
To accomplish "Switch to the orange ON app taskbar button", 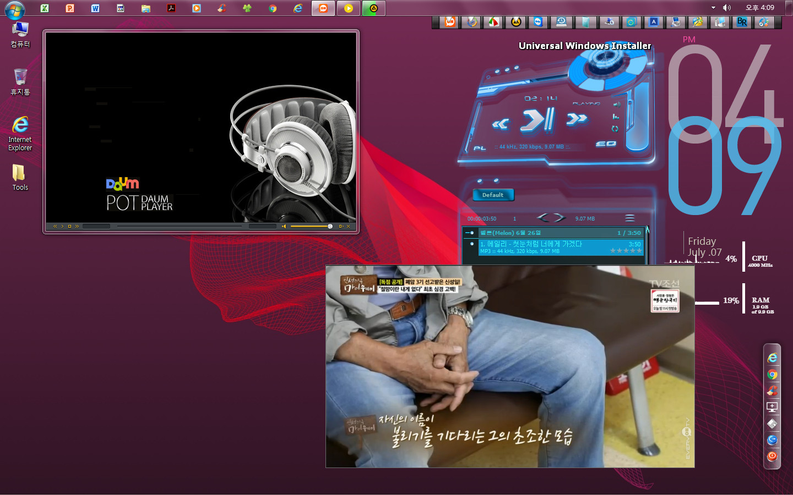I will [323, 8].
